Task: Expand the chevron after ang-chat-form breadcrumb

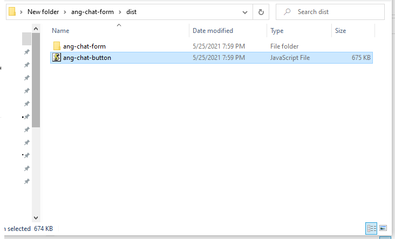Action: point(118,12)
